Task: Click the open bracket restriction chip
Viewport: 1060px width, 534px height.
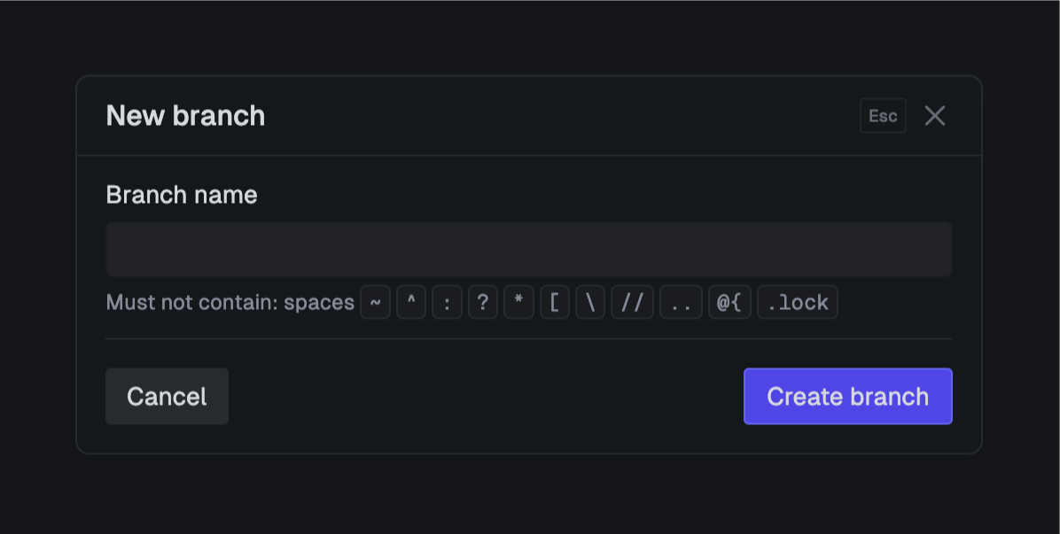Action: [x=554, y=302]
